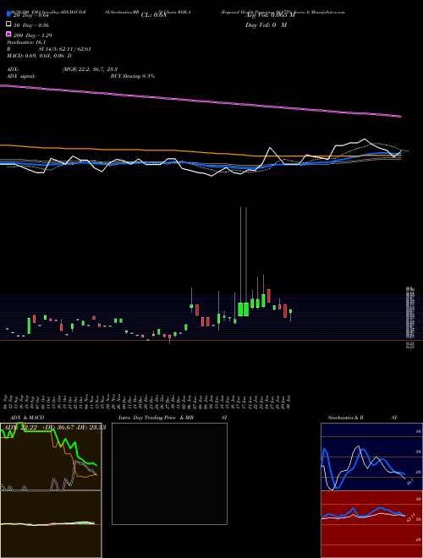Image resolution: width=423 pixels, height=558 pixels.
Task: Click the orange moving average line on the main chart
Action: 201,151
